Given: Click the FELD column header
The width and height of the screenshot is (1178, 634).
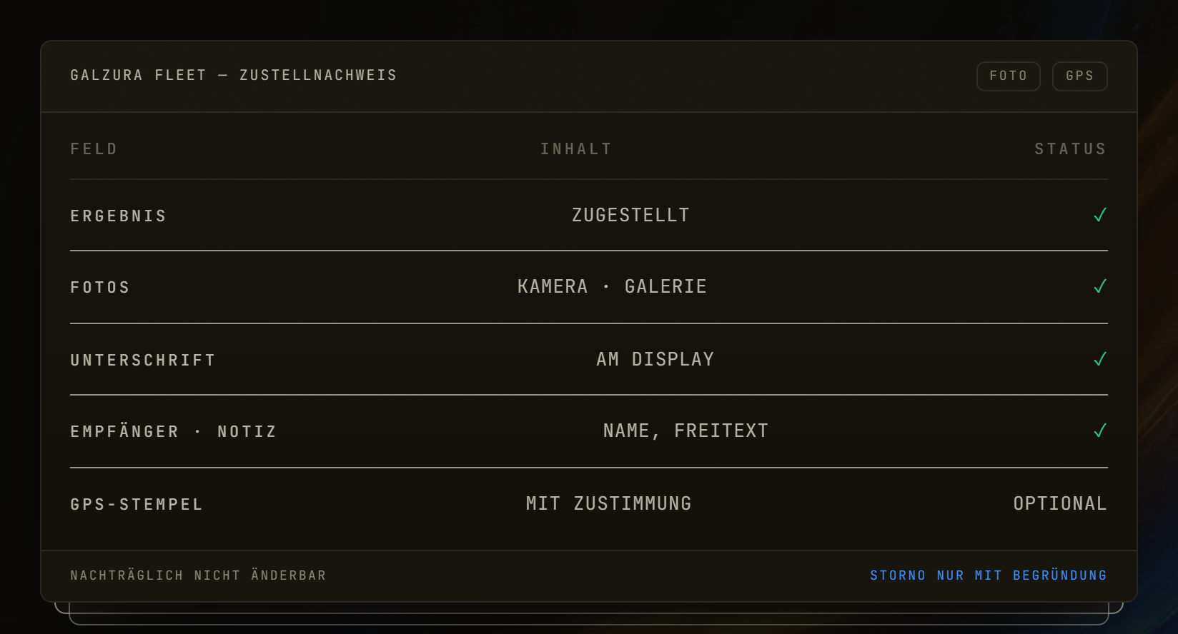Looking at the screenshot, I should click(x=94, y=149).
